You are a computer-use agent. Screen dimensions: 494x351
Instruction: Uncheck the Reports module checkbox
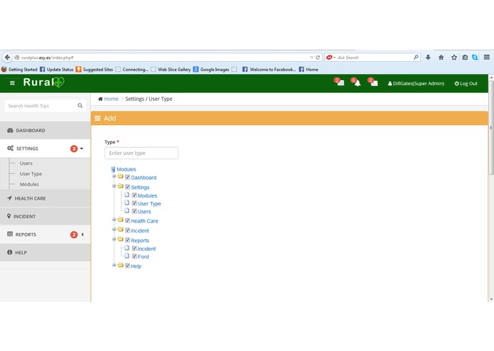point(128,240)
